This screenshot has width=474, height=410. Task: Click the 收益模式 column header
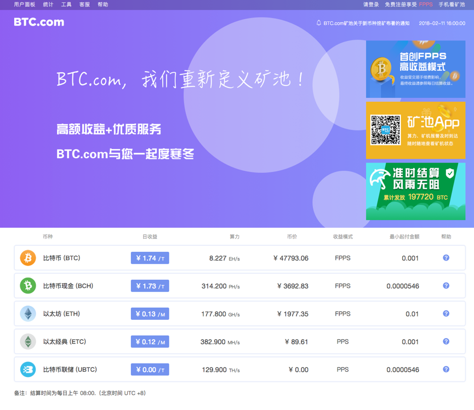coord(343,236)
